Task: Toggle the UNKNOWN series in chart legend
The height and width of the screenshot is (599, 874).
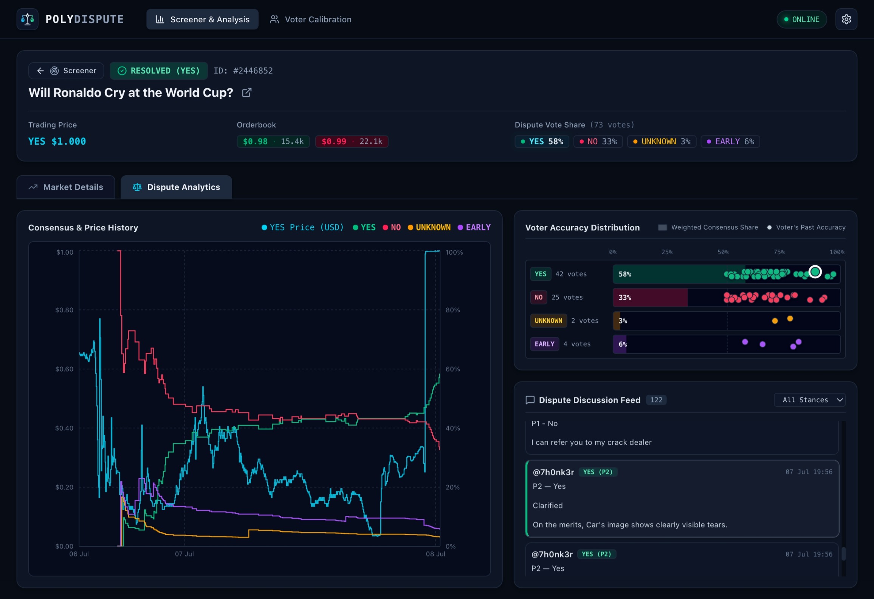Action: (429, 227)
